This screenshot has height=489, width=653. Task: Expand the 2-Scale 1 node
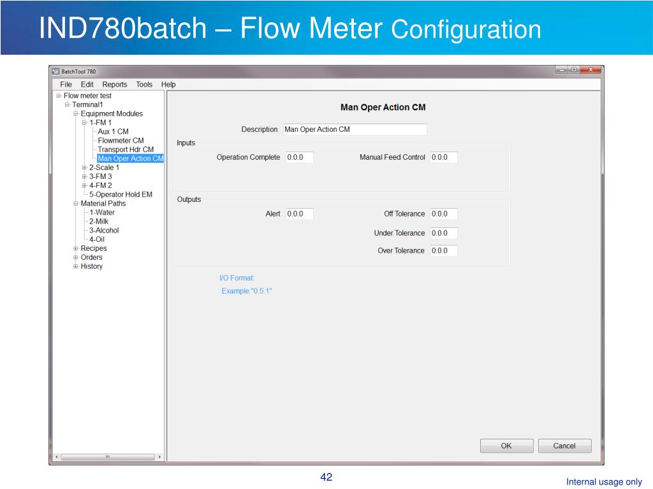(84, 167)
